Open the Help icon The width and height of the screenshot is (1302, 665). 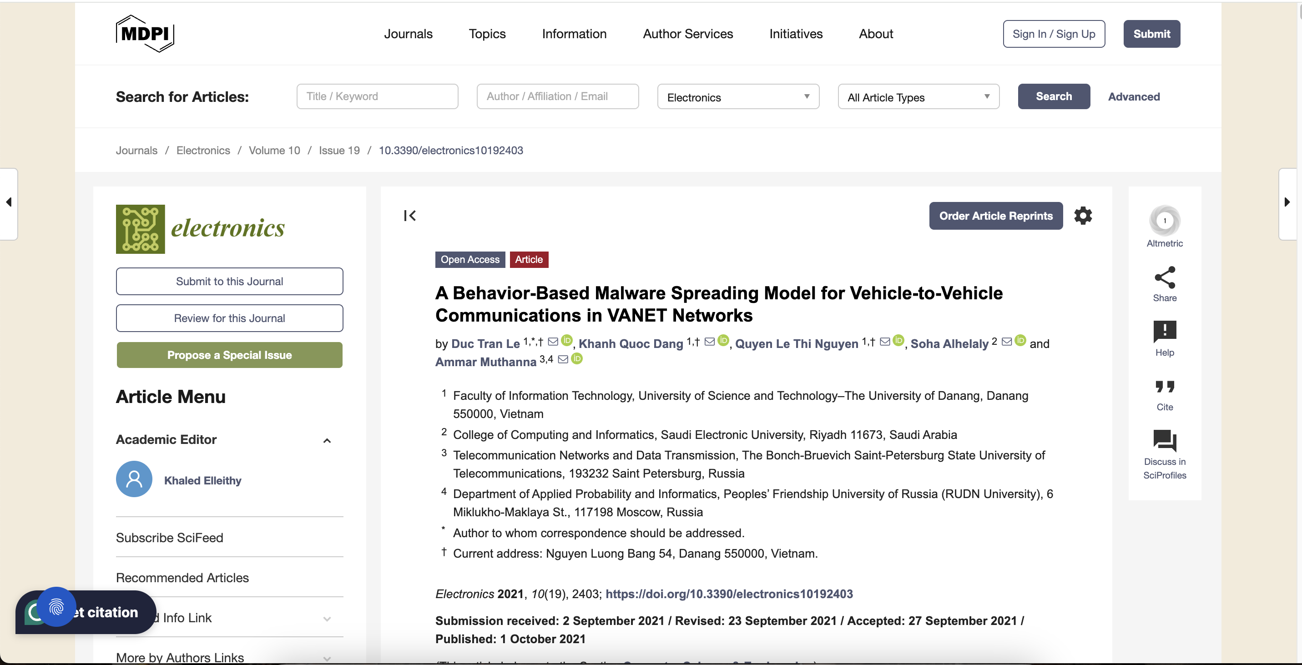coord(1165,332)
